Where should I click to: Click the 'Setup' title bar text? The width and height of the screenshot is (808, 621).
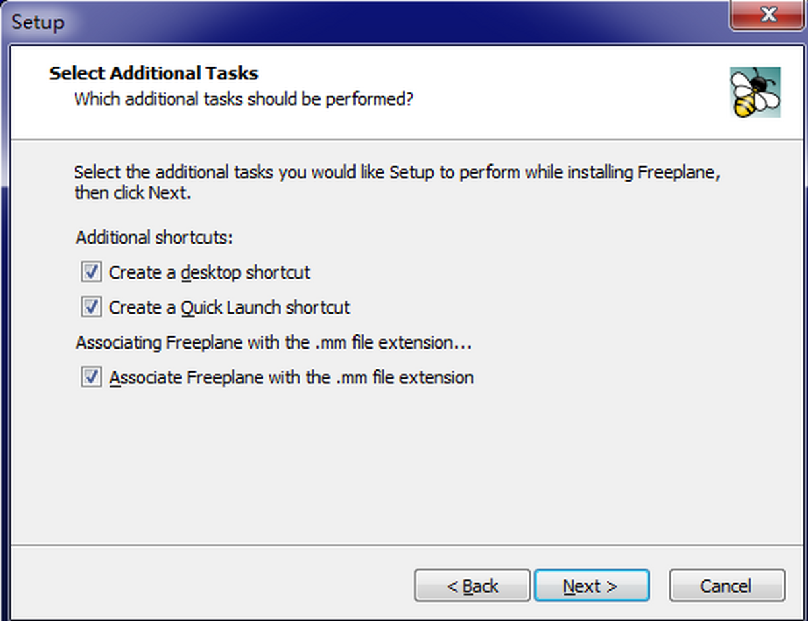[38, 22]
